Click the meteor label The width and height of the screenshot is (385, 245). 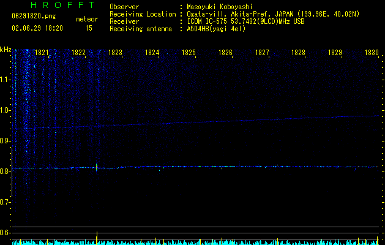tap(87, 19)
